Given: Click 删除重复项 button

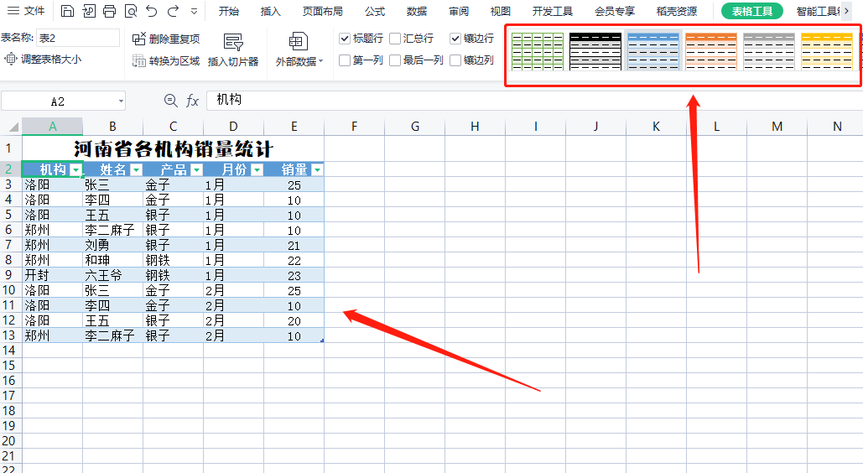Looking at the screenshot, I should [166, 39].
